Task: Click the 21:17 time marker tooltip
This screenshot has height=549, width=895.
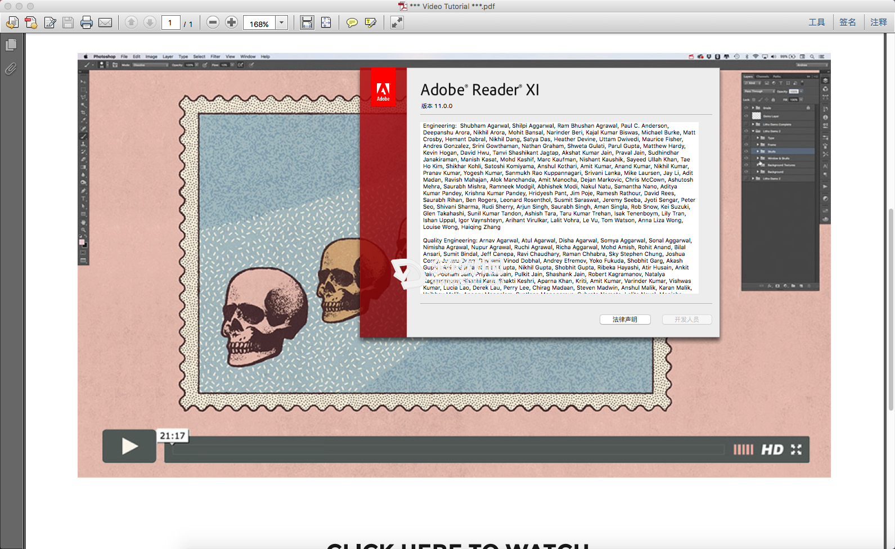Action: coord(172,436)
